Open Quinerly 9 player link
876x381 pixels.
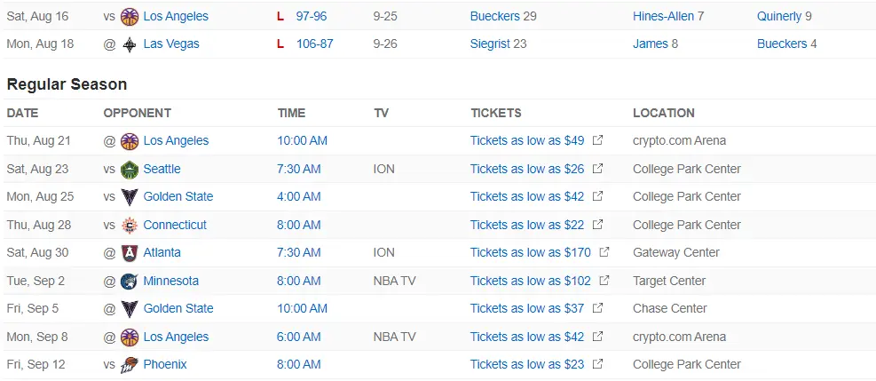784,16
